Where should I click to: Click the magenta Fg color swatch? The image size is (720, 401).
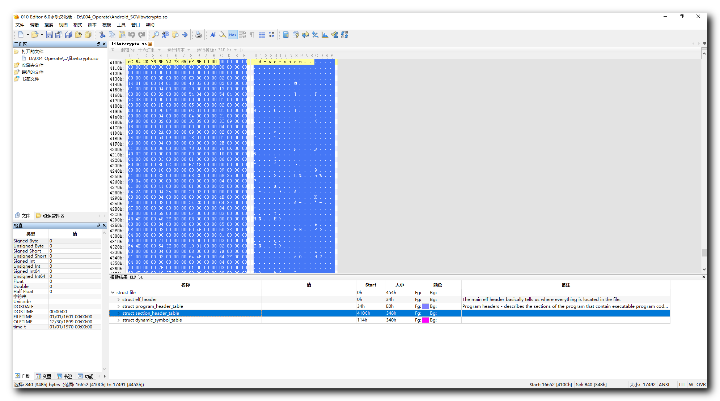pos(425,320)
